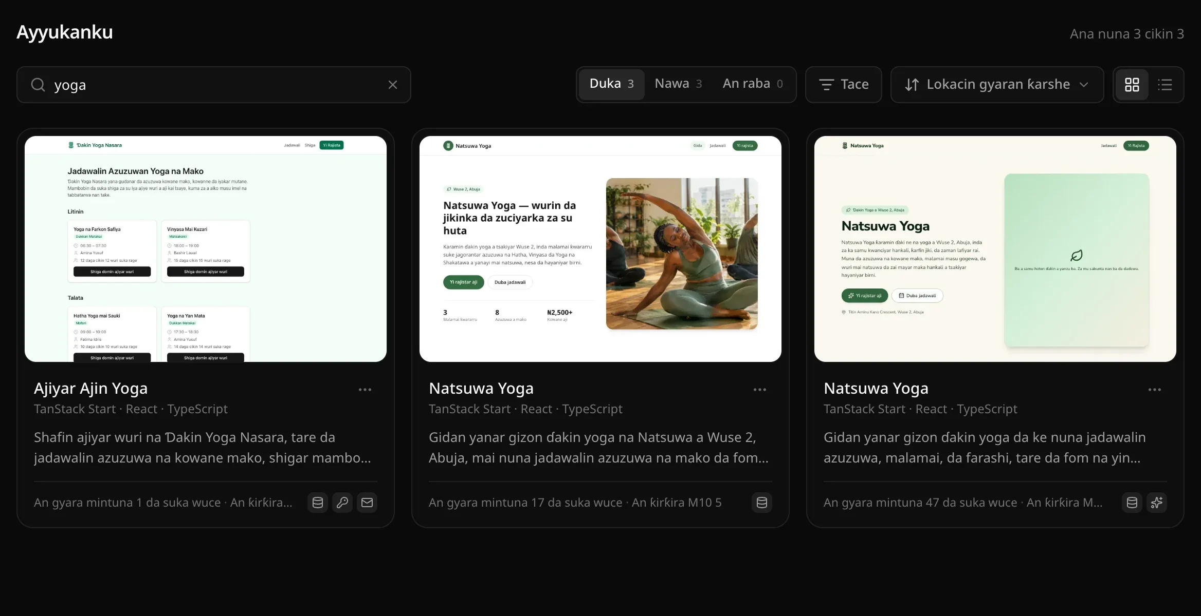Viewport: 1201px width, 616px height.
Task: Open the thumbnail with the green leaf placeholder
Action: point(995,249)
